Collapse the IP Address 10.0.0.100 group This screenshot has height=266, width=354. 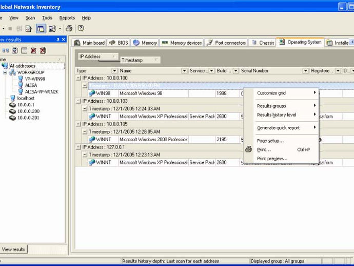coord(78,78)
